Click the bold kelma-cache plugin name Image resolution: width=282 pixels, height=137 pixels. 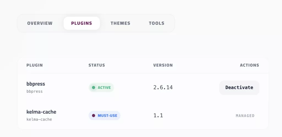tap(41, 112)
